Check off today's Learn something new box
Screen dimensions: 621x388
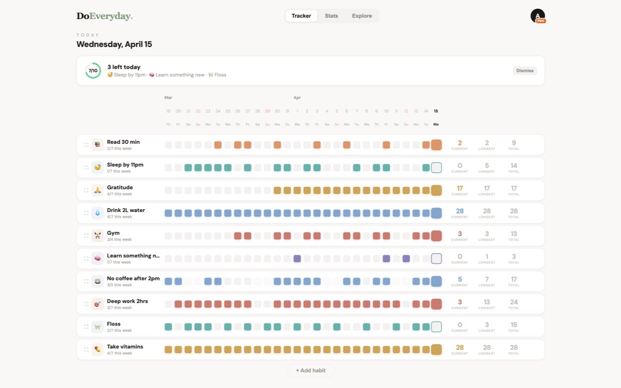[436, 259]
